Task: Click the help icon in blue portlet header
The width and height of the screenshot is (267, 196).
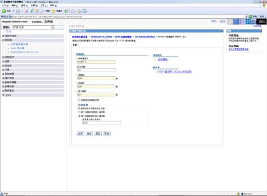Action: (x=219, y=31)
